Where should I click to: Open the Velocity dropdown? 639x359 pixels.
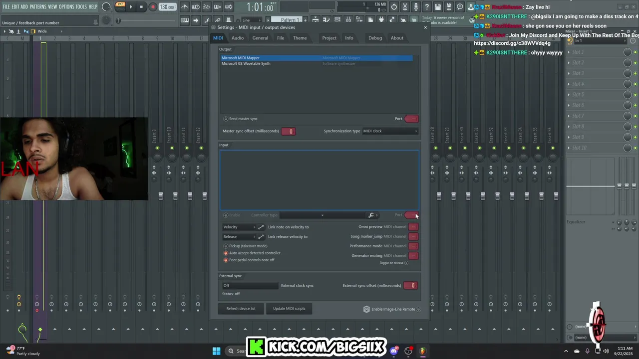click(239, 227)
